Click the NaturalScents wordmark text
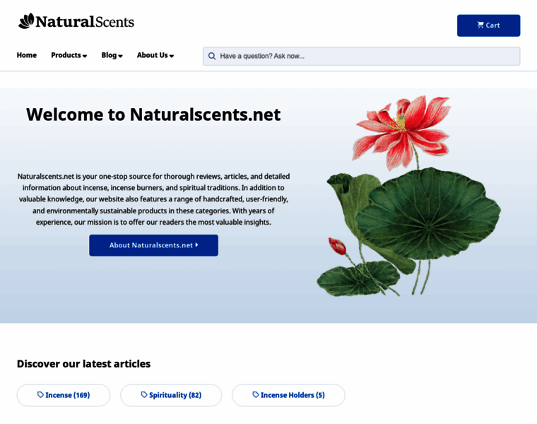The image size is (537, 424). pyautogui.click(x=85, y=22)
